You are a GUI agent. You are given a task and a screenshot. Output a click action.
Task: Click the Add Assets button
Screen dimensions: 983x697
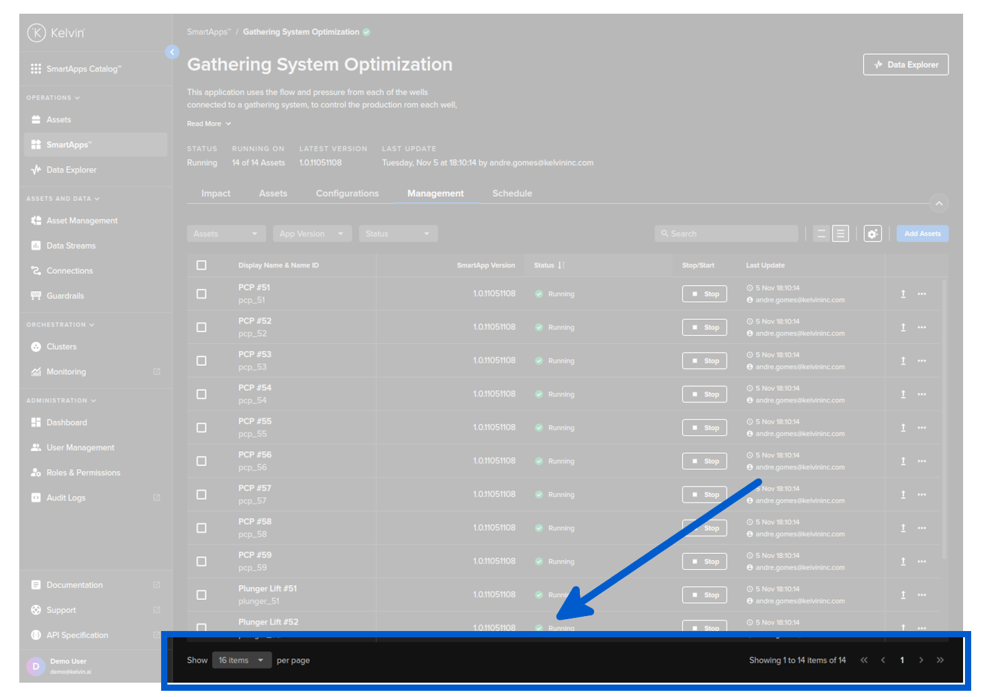[x=922, y=234]
